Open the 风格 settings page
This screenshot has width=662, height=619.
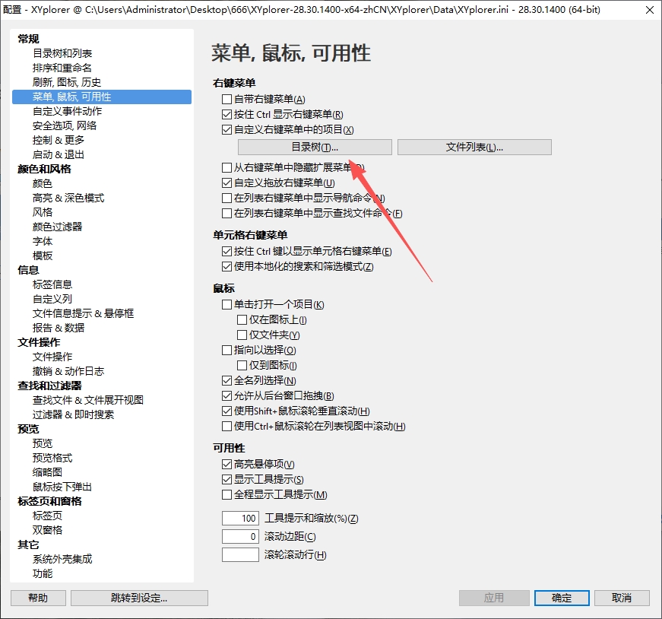click(43, 212)
